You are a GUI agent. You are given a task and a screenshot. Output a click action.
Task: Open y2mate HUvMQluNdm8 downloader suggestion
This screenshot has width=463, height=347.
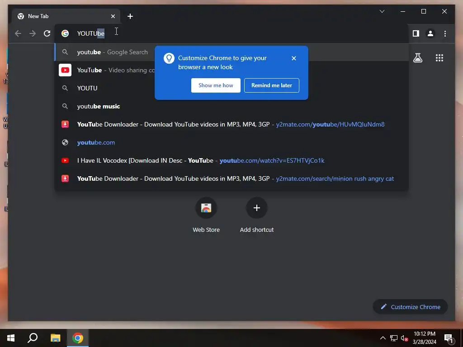[231, 124]
